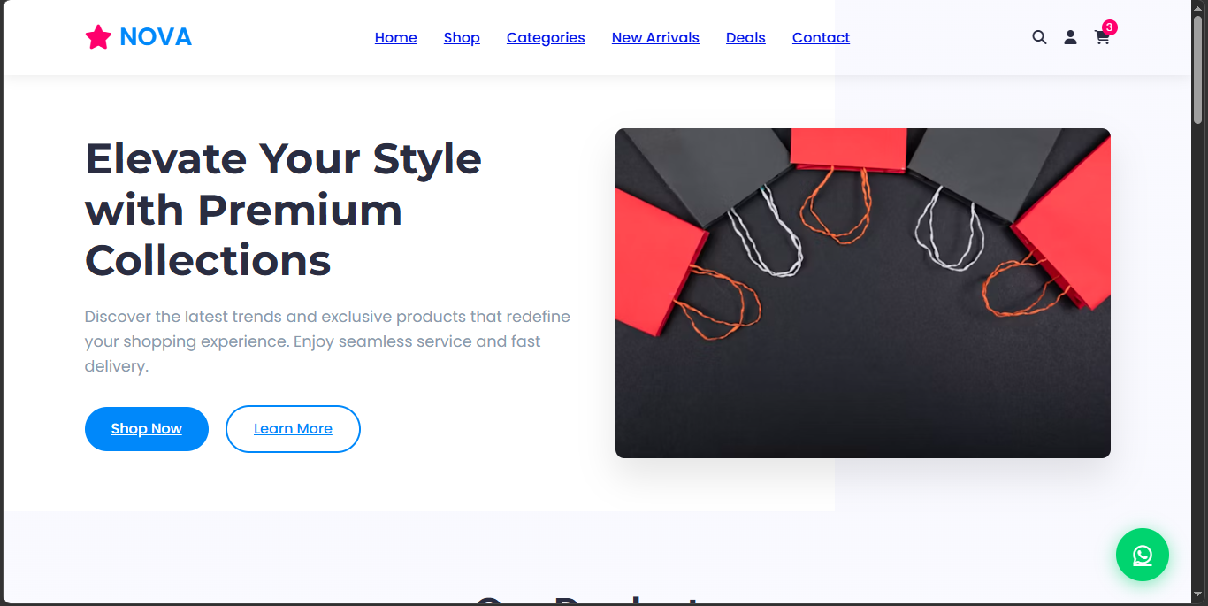Click the scrollbar down arrow
This screenshot has width=1208, height=606.
coord(1199,595)
